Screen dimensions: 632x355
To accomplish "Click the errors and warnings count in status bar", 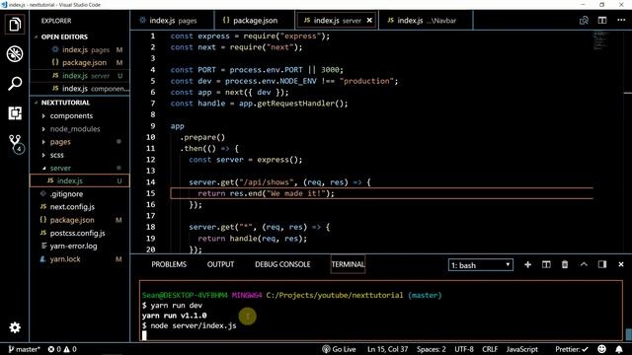I will pyautogui.click(x=62, y=349).
